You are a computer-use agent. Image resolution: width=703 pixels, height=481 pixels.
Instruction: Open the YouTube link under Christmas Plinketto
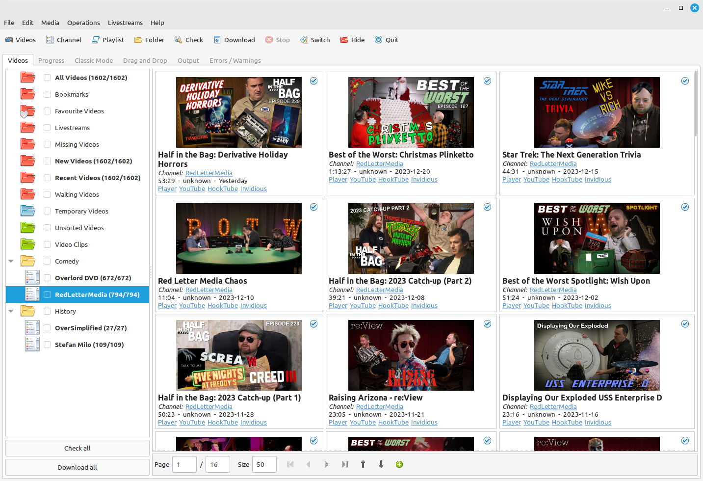point(363,179)
